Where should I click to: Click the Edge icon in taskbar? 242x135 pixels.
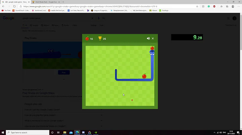(x=77, y=132)
